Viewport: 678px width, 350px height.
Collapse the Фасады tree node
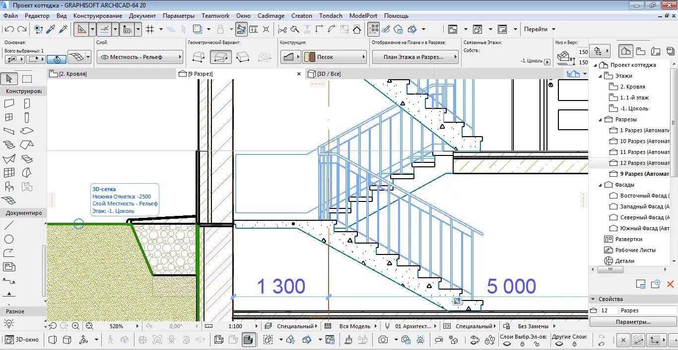coord(600,185)
